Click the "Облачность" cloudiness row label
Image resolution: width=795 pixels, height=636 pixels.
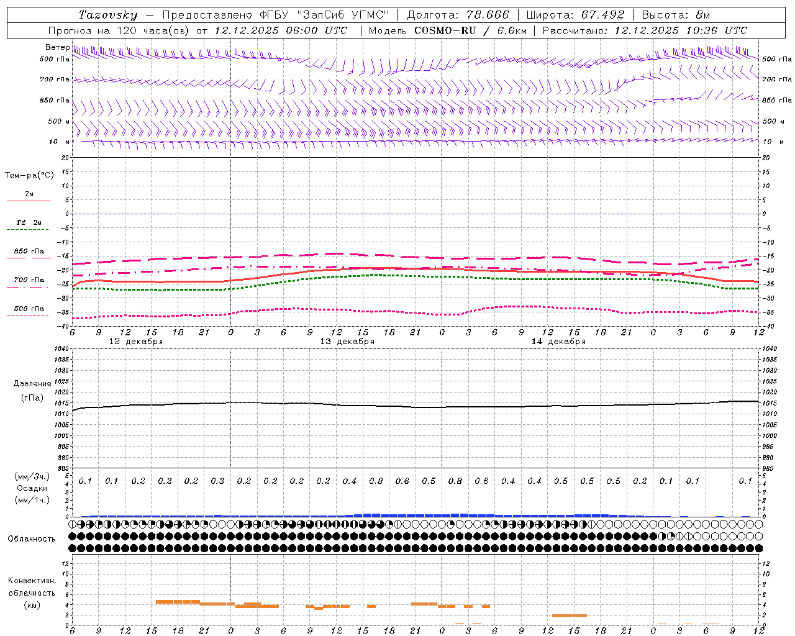pos(32,539)
